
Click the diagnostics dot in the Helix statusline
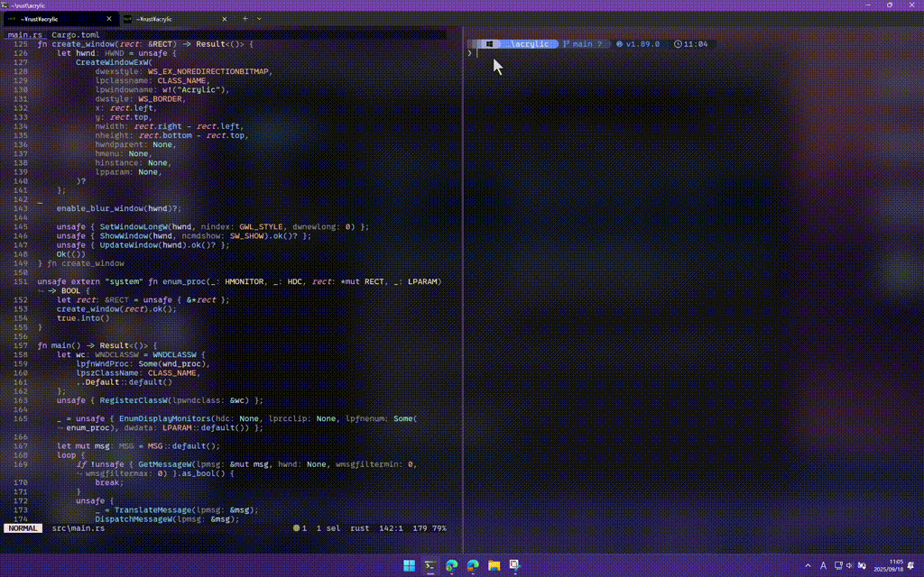297,527
